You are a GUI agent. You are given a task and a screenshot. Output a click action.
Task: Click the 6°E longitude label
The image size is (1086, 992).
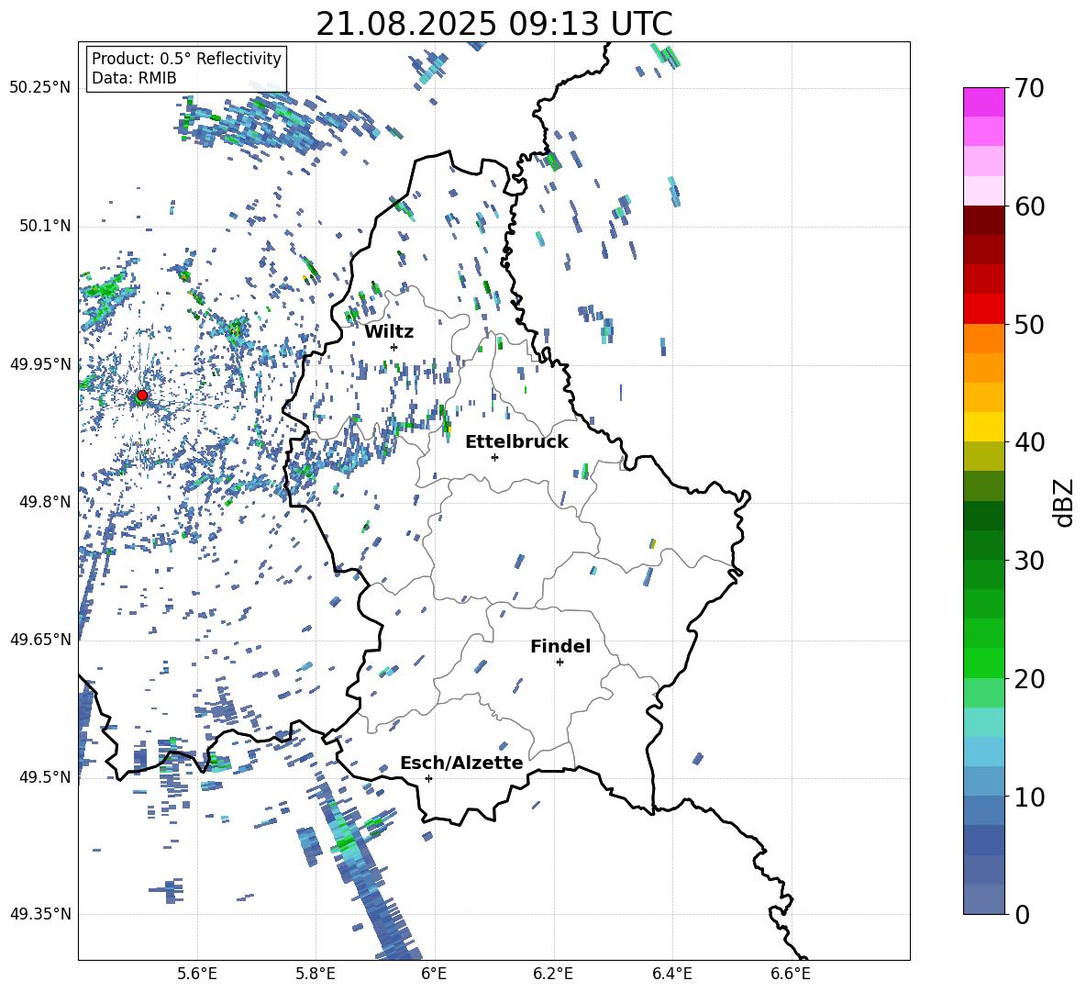[434, 974]
